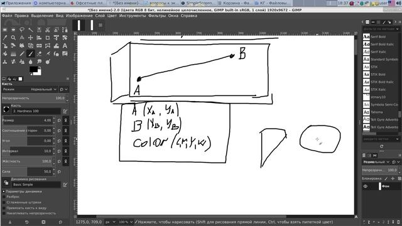Select the Alignment tool
402x226 pixels.
pos(39,38)
